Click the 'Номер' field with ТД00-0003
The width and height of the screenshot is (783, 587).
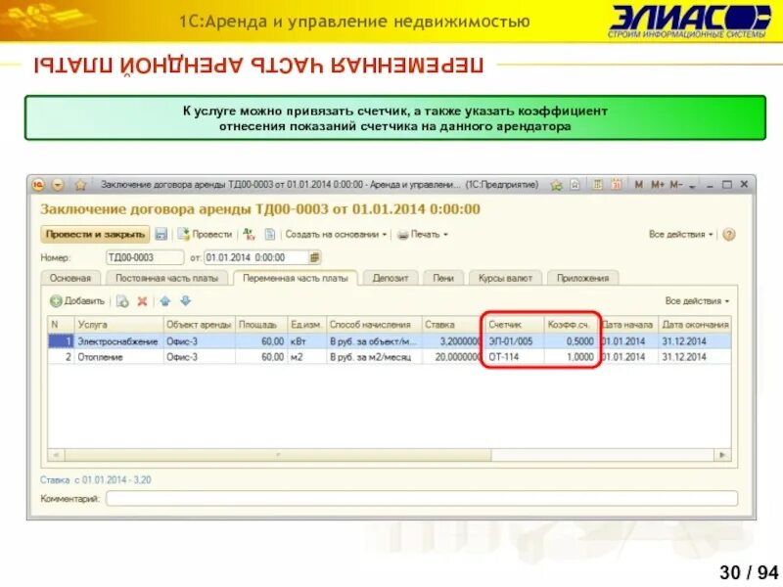(x=145, y=257)
